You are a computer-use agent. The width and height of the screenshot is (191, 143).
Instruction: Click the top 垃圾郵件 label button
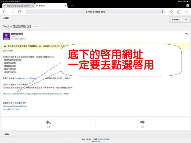pos(6,18)
